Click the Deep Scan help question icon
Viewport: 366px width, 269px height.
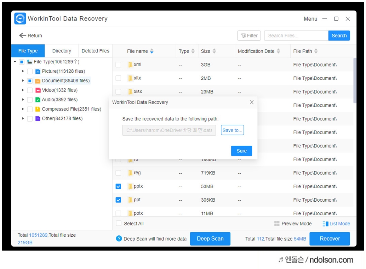(119, 239)
